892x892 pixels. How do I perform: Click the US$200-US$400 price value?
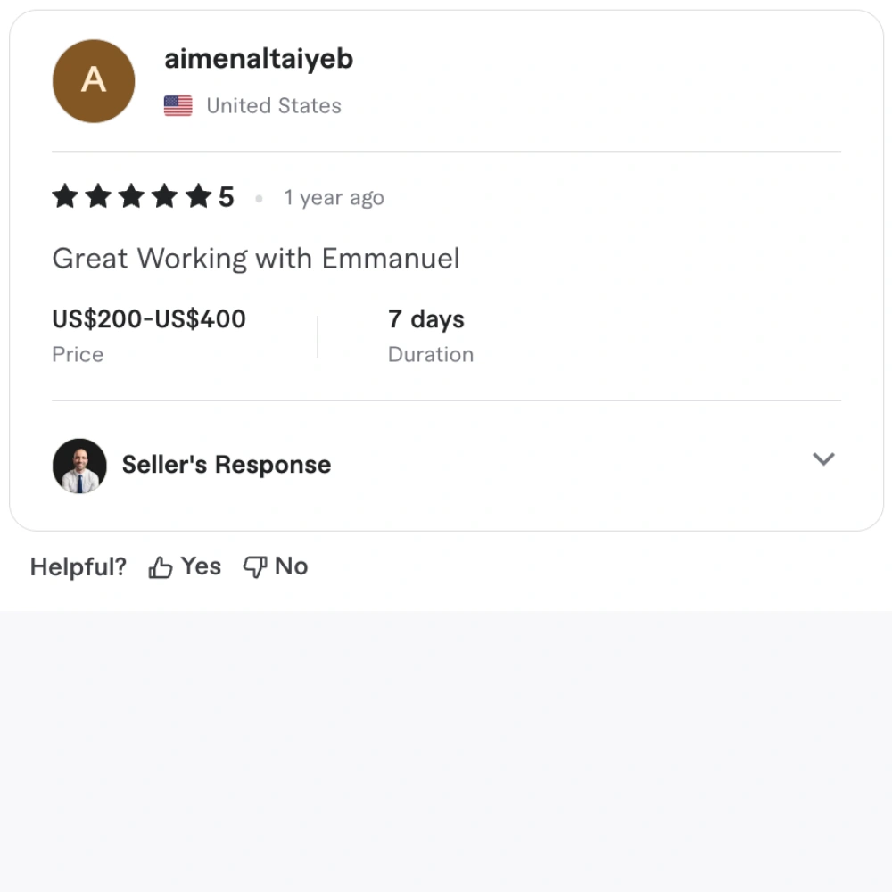coord(149,319)
